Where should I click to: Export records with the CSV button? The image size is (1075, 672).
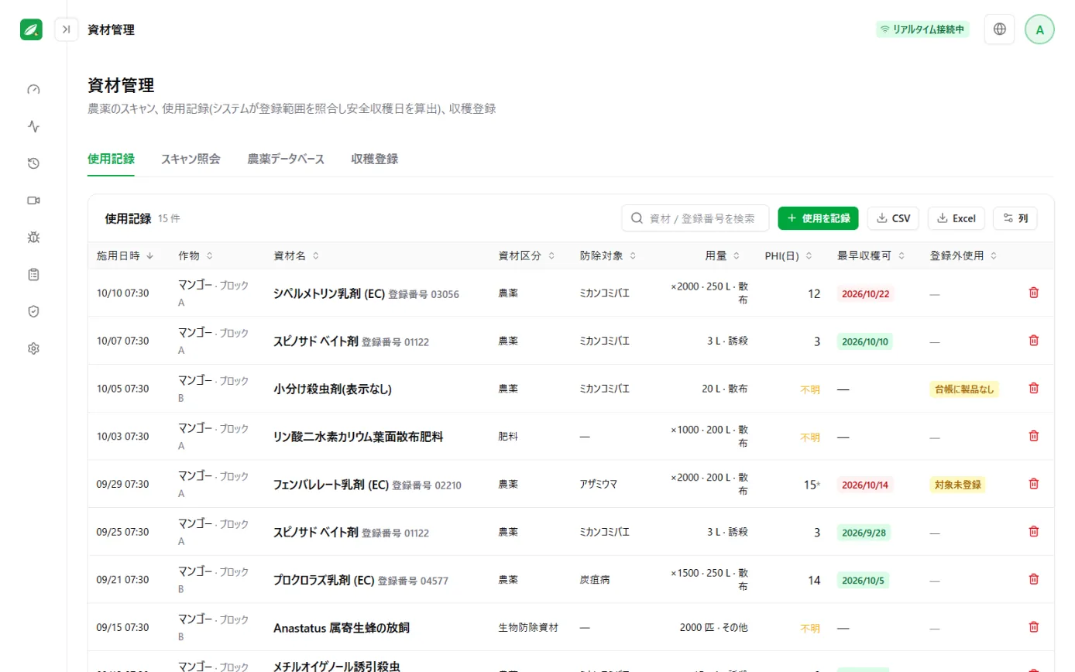(893, 218)
